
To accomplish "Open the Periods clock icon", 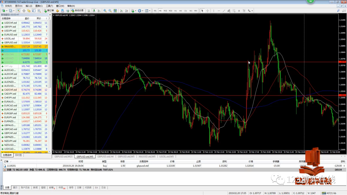I will pos(139,11).
